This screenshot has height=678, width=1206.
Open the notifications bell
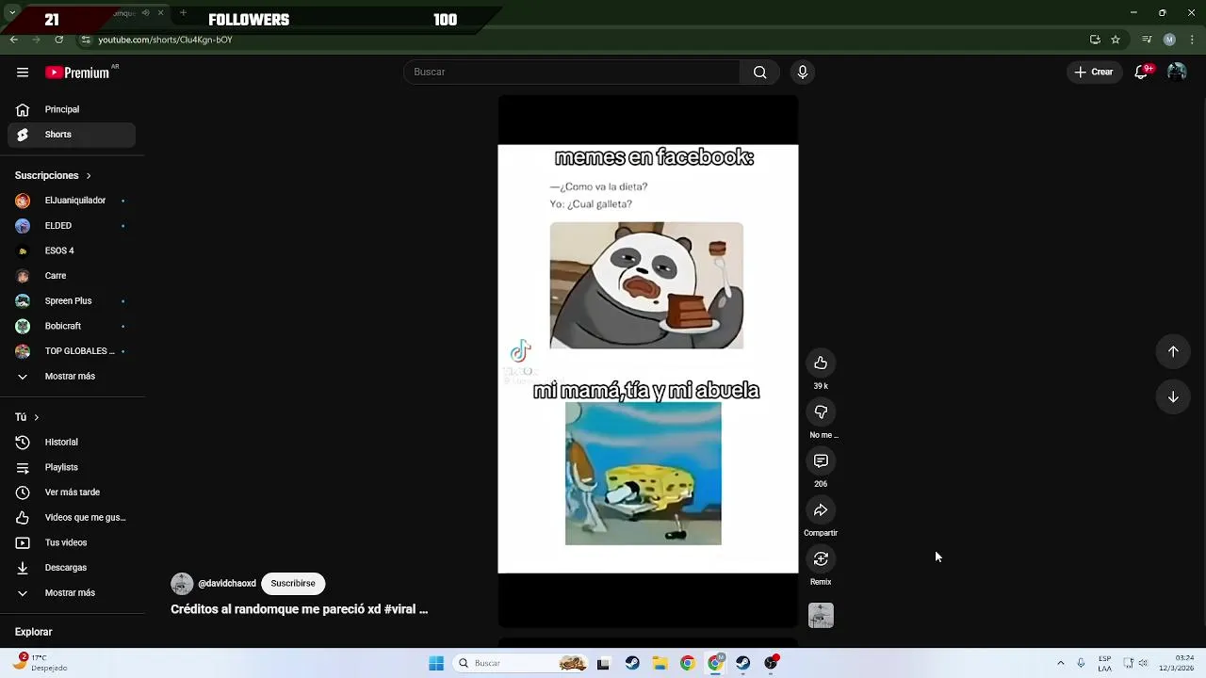tap(1141, 73)
